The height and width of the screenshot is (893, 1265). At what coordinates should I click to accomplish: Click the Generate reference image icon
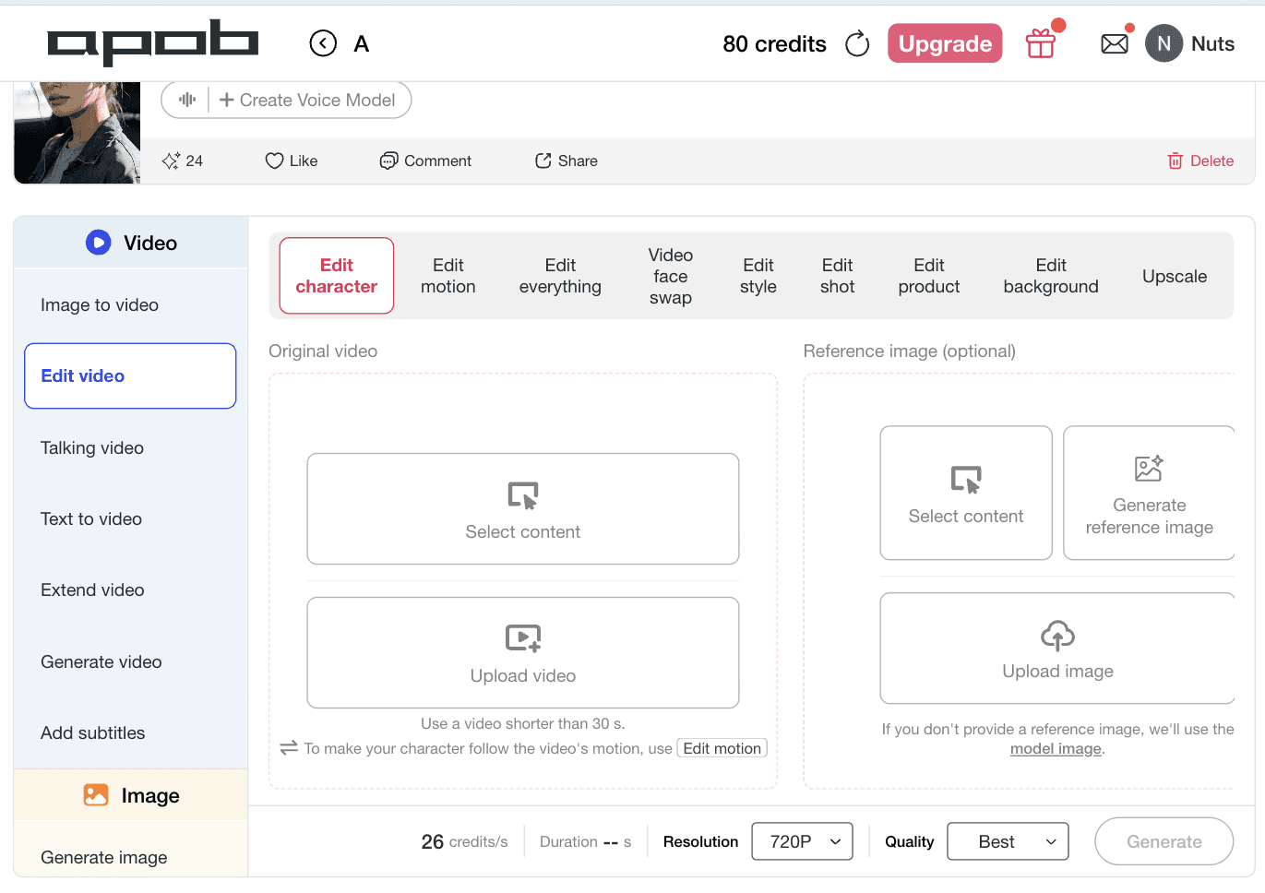[x=1149, y=469]
